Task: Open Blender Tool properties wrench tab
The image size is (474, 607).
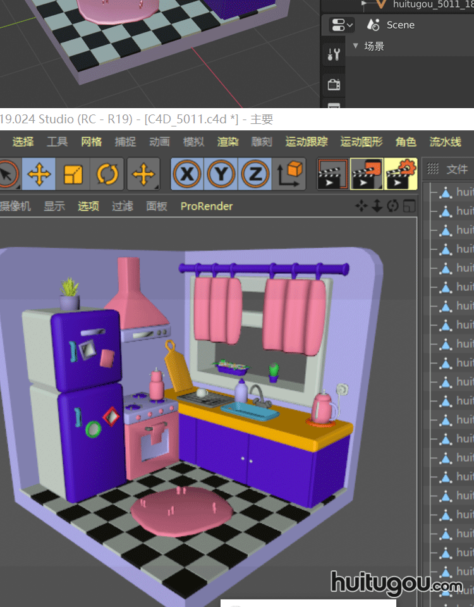Action: (x=334, y=54)
